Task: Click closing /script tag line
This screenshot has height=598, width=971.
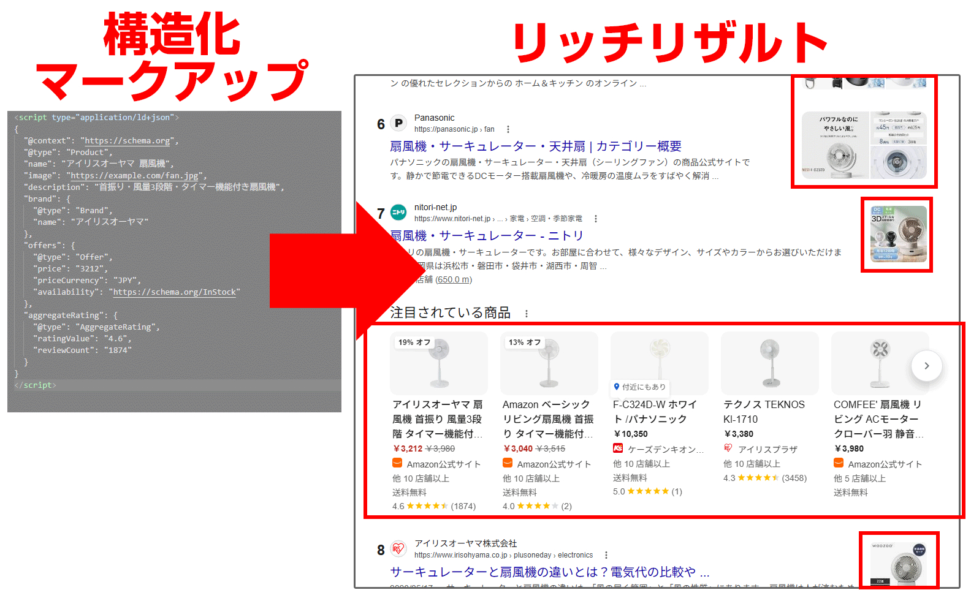Action: point(35,385)
